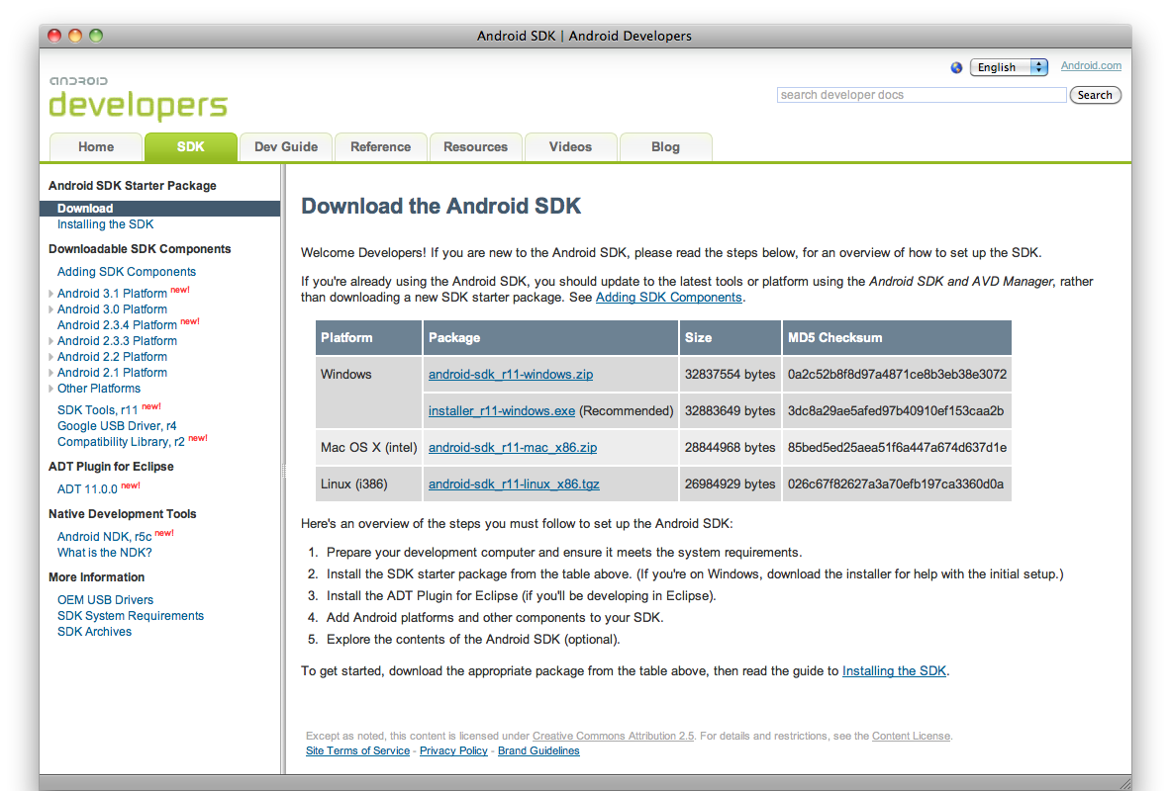Open SDK System Requirements link
The width and height of the screenshot is (1171, 791).
[131, 616]
